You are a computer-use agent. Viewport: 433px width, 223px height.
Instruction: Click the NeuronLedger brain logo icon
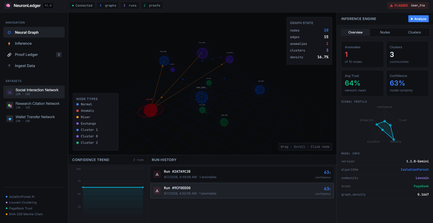(8, 5)
